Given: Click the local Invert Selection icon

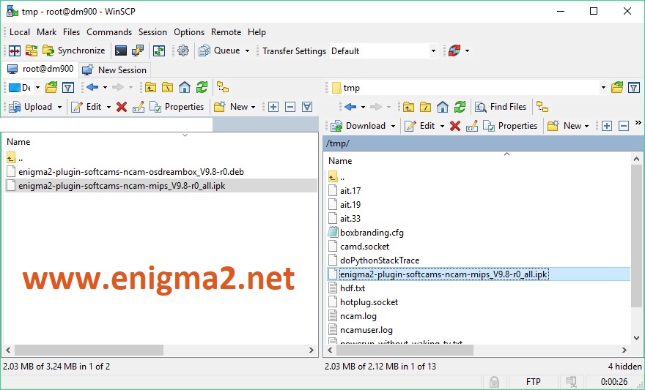Looking at the screenshot, I should [307, 107].
